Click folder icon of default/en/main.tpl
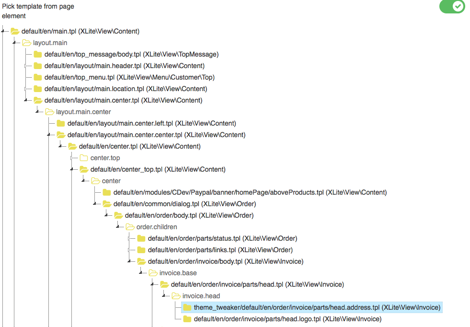This screenshot has height=327, width=470. tap(15, 31)
